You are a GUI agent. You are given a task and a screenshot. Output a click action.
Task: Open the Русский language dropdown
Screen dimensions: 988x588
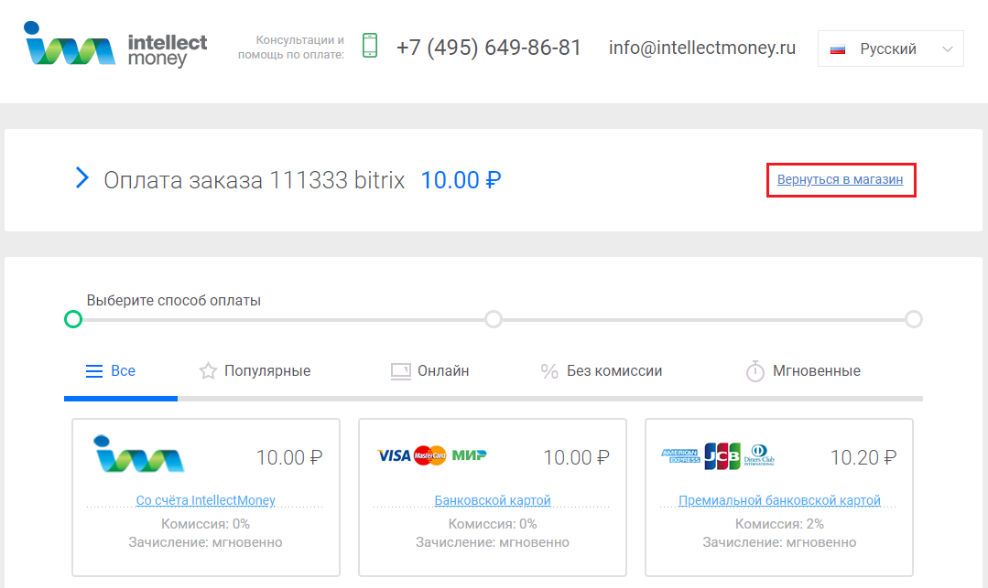tap(890, 49)
